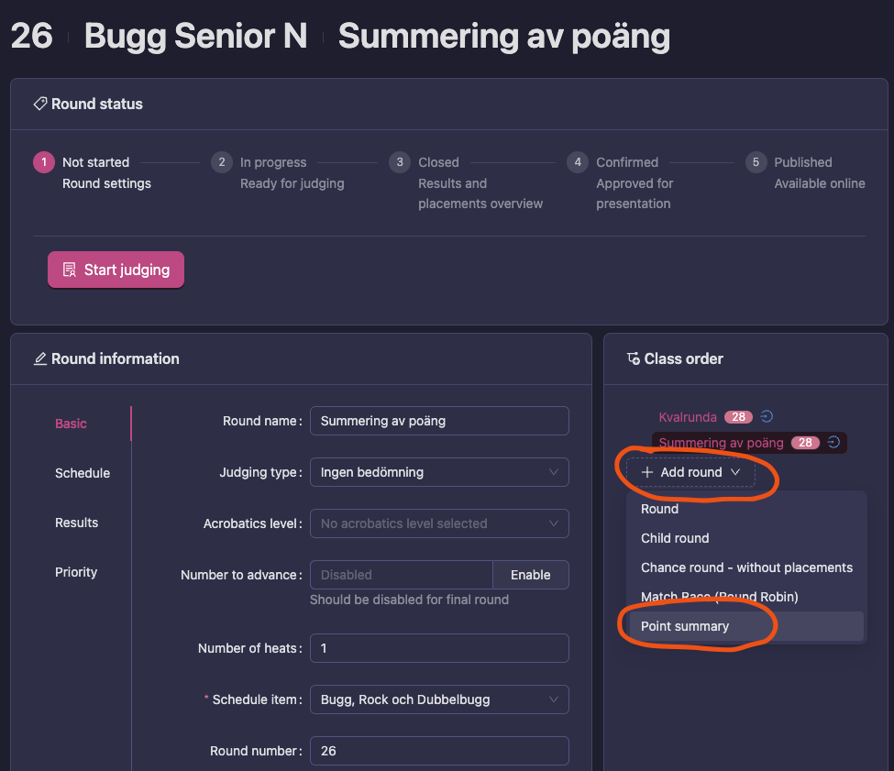The height and width of the screenshot is (771, 894).
Task: Expand the Acrobatics level dropdown
Action: click(439, 523)
